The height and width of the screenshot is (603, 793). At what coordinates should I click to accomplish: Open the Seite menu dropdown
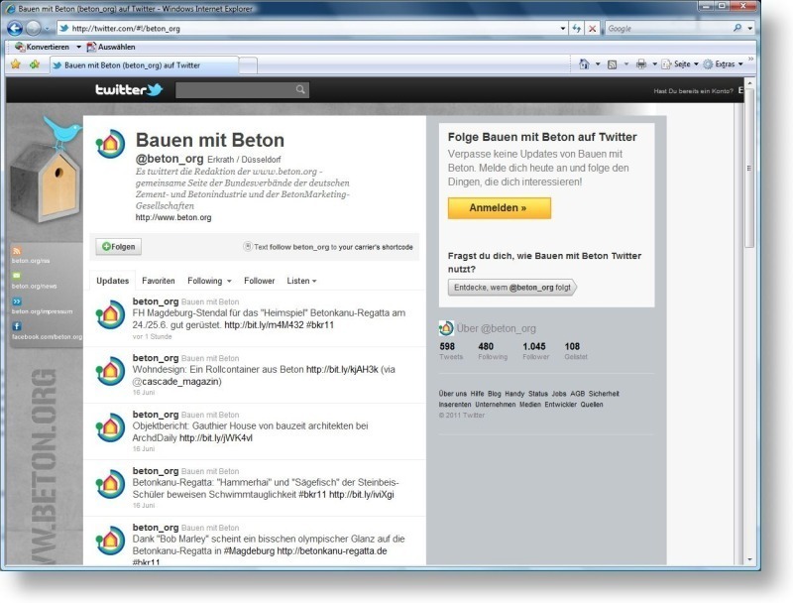[681, 63]
